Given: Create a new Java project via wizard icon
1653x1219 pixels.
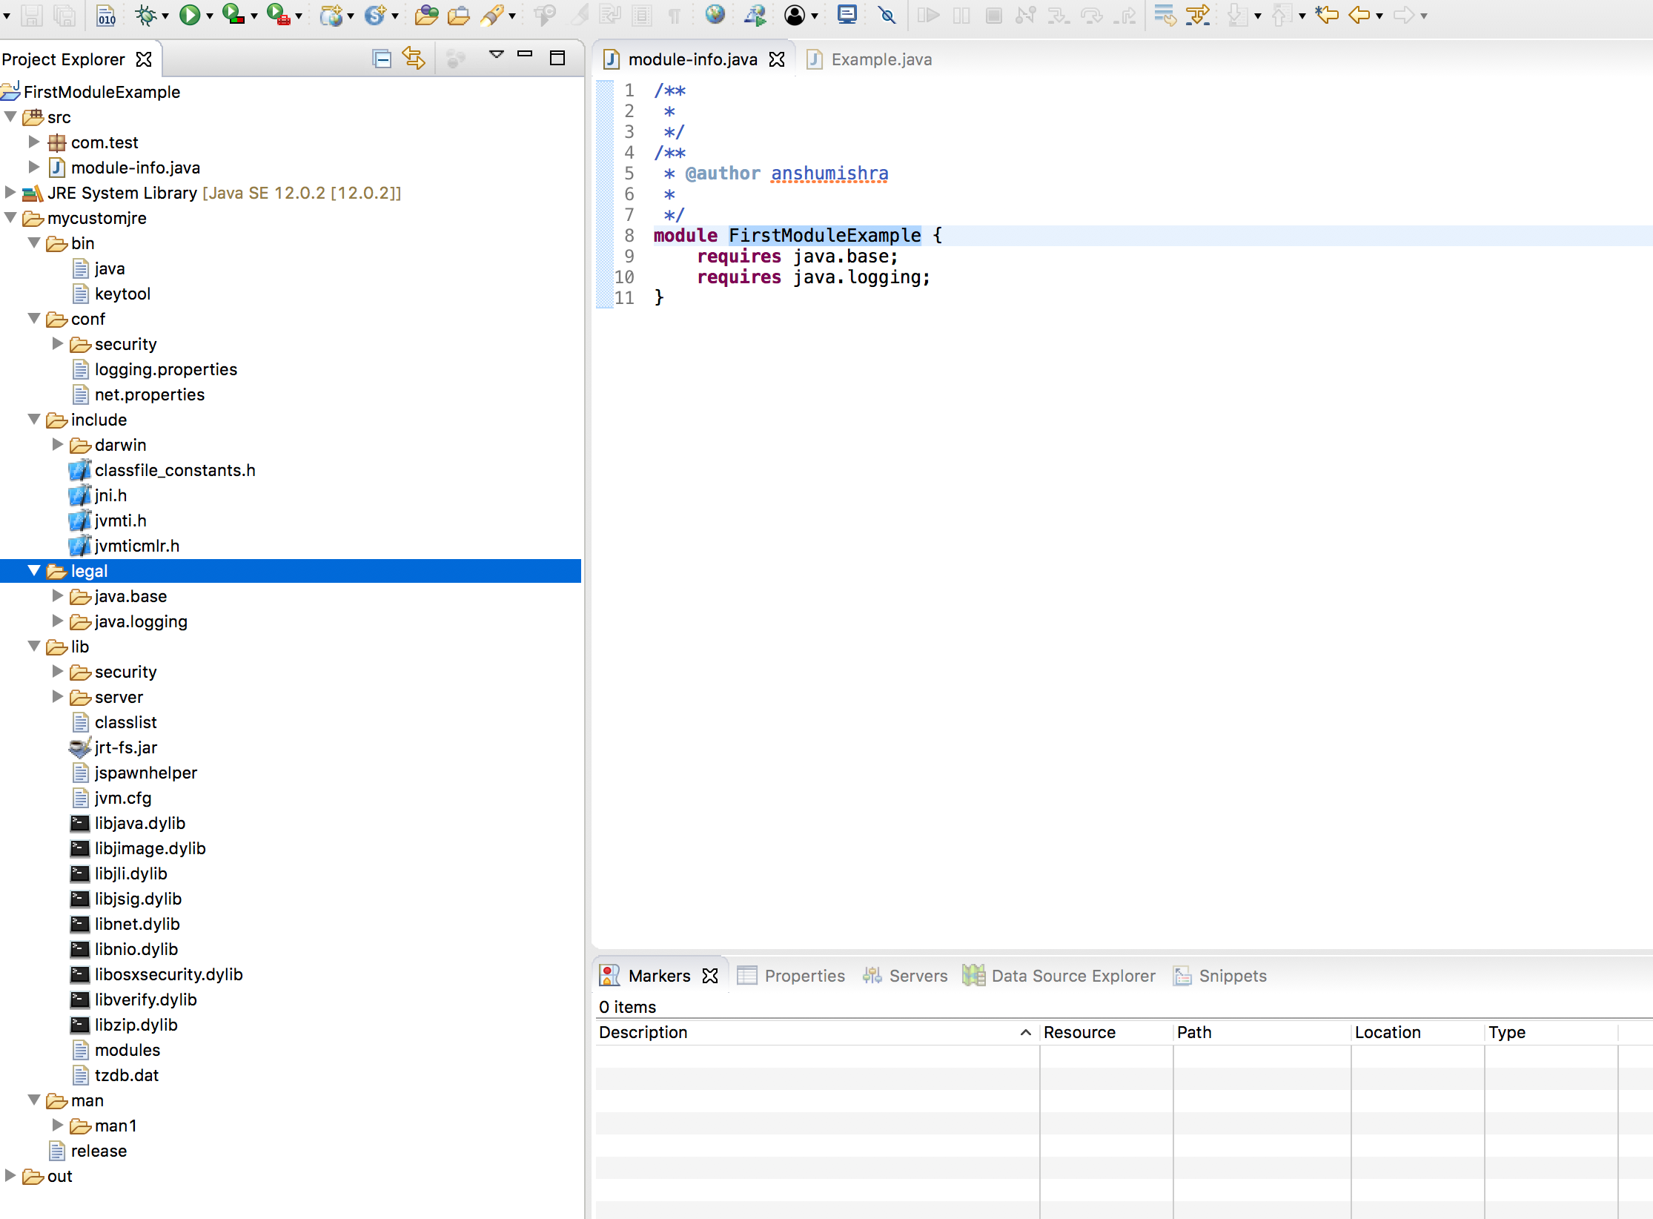Looking at the screenshot, I should click(334, 15).
